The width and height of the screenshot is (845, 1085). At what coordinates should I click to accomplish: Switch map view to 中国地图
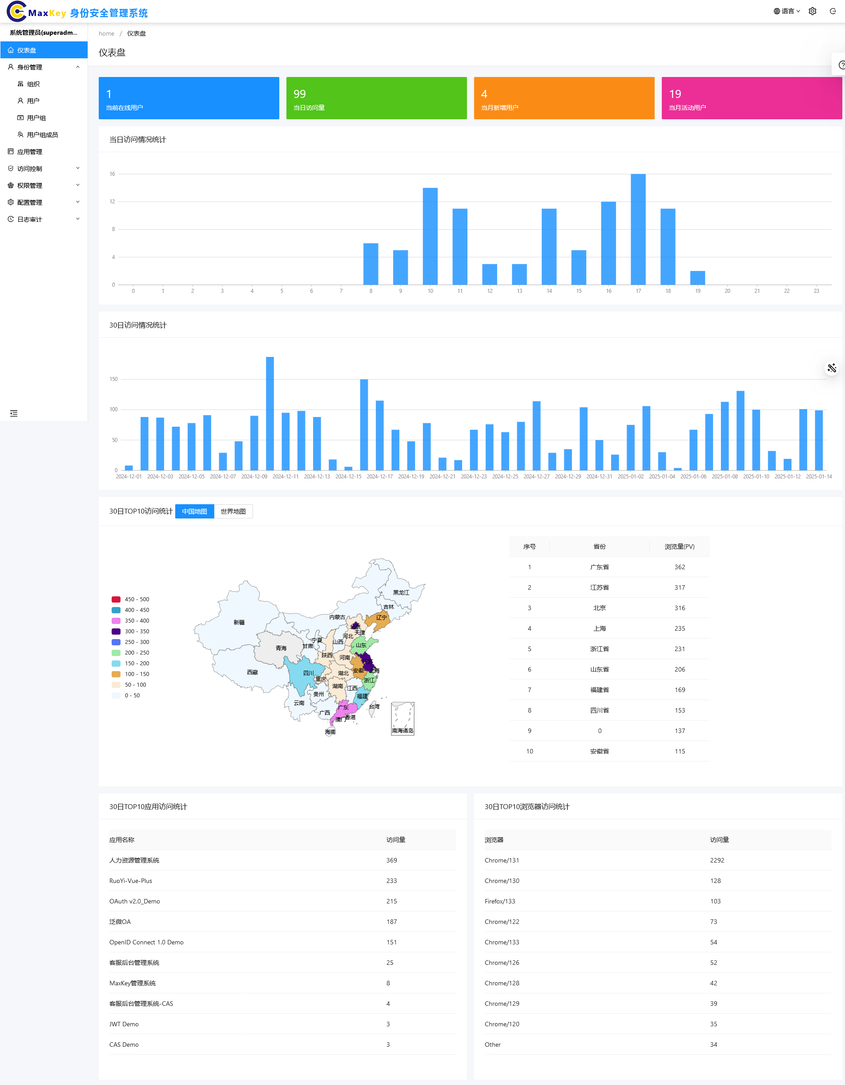click(194, 511)
